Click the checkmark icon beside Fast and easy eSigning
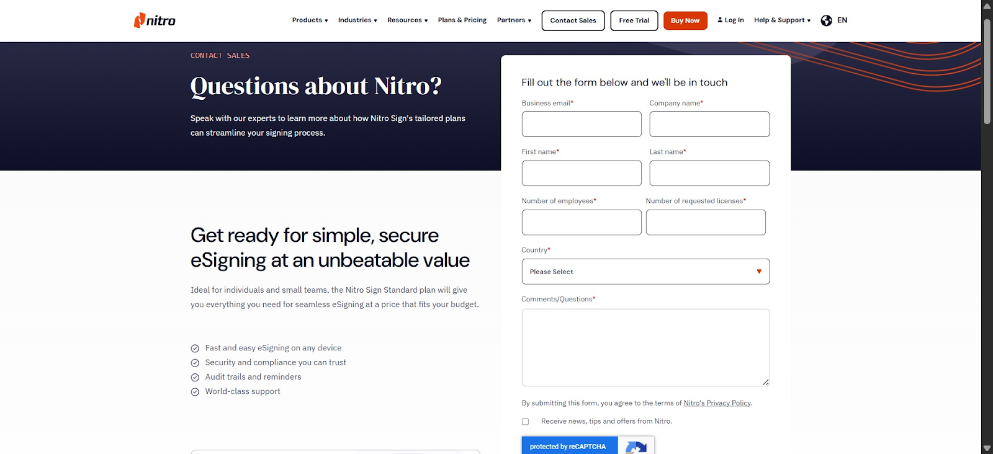Screen dimensions: 993x454 click(x=195, y=349)
